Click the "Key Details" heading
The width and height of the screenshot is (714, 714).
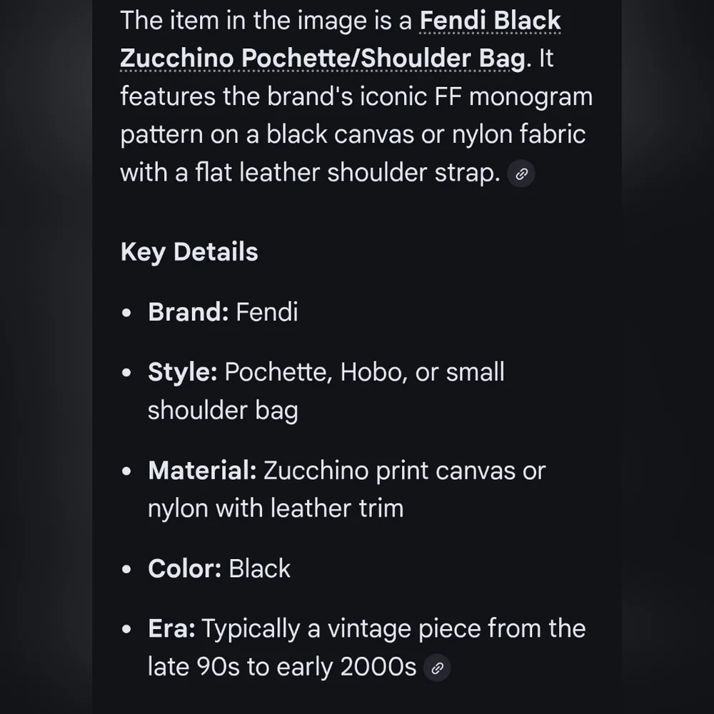[x=189, y=252]
